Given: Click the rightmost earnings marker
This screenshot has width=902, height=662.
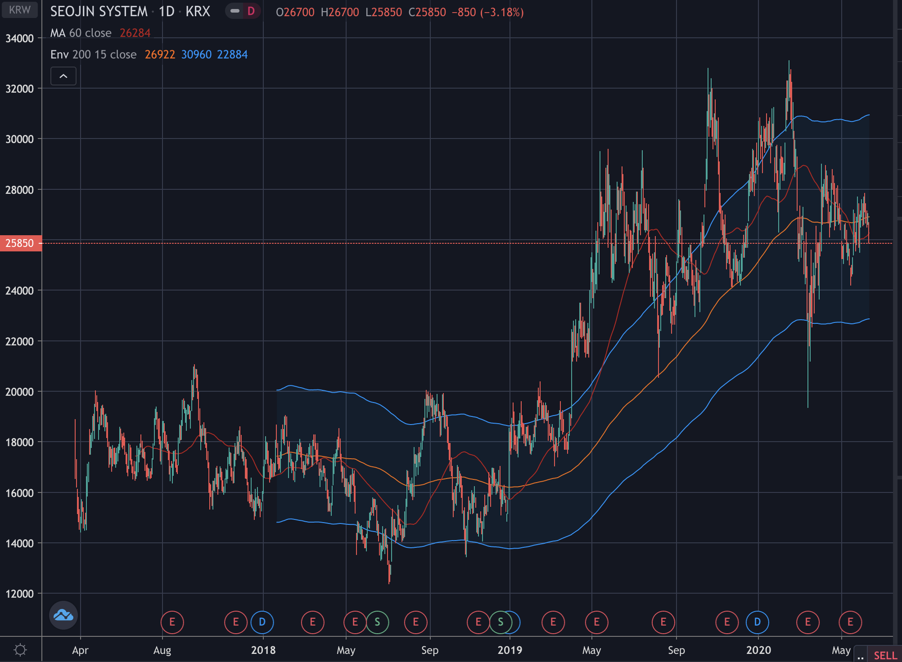Looking at the screenshot, I should click(x=850, y=622).
